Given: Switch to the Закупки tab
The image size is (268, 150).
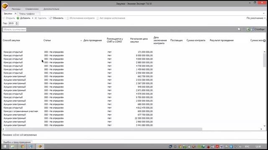Looking at the screenshot, I should click(8, 14).
